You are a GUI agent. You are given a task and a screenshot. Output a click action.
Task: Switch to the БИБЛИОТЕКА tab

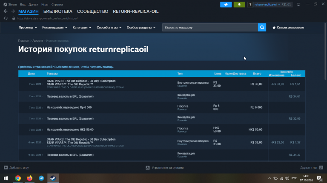click(58, 11)
